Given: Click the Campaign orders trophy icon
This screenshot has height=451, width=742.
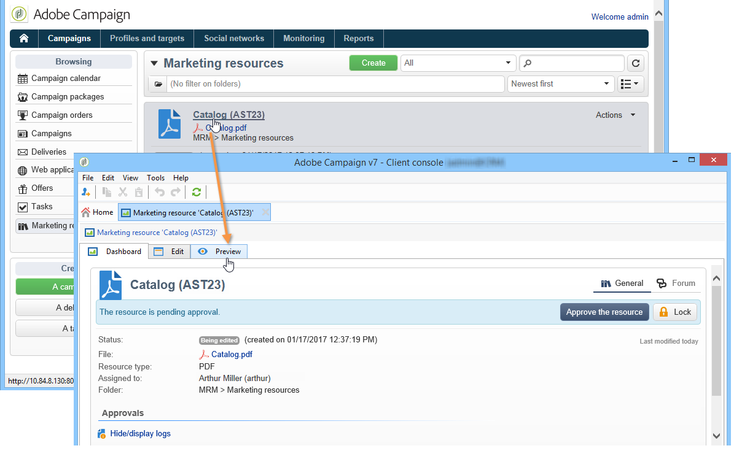Looking at the screenshot, I should coord(23,115).
